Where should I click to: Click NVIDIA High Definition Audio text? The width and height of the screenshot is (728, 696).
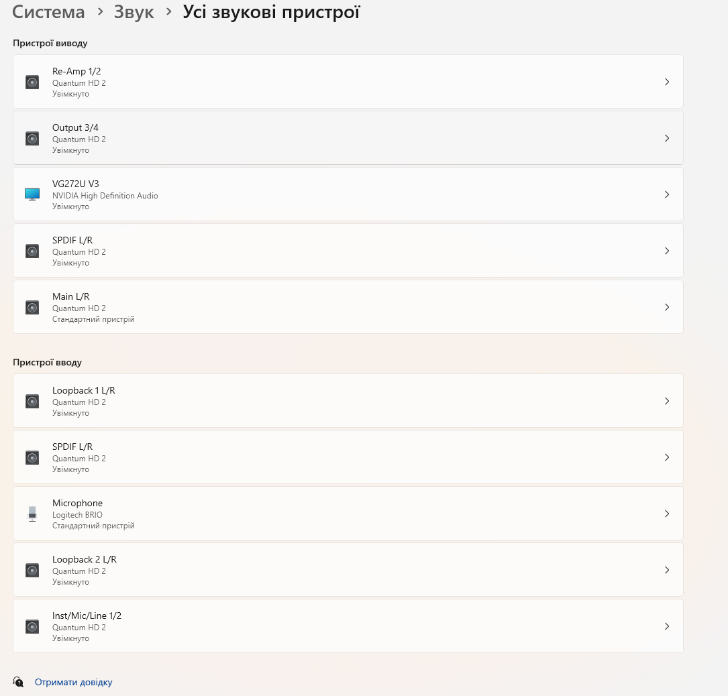[105, 196]
